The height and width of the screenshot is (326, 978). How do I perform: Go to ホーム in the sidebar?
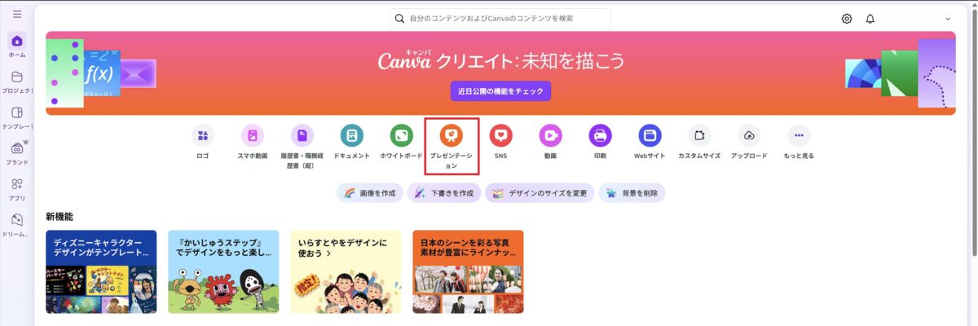click(17, 46)
